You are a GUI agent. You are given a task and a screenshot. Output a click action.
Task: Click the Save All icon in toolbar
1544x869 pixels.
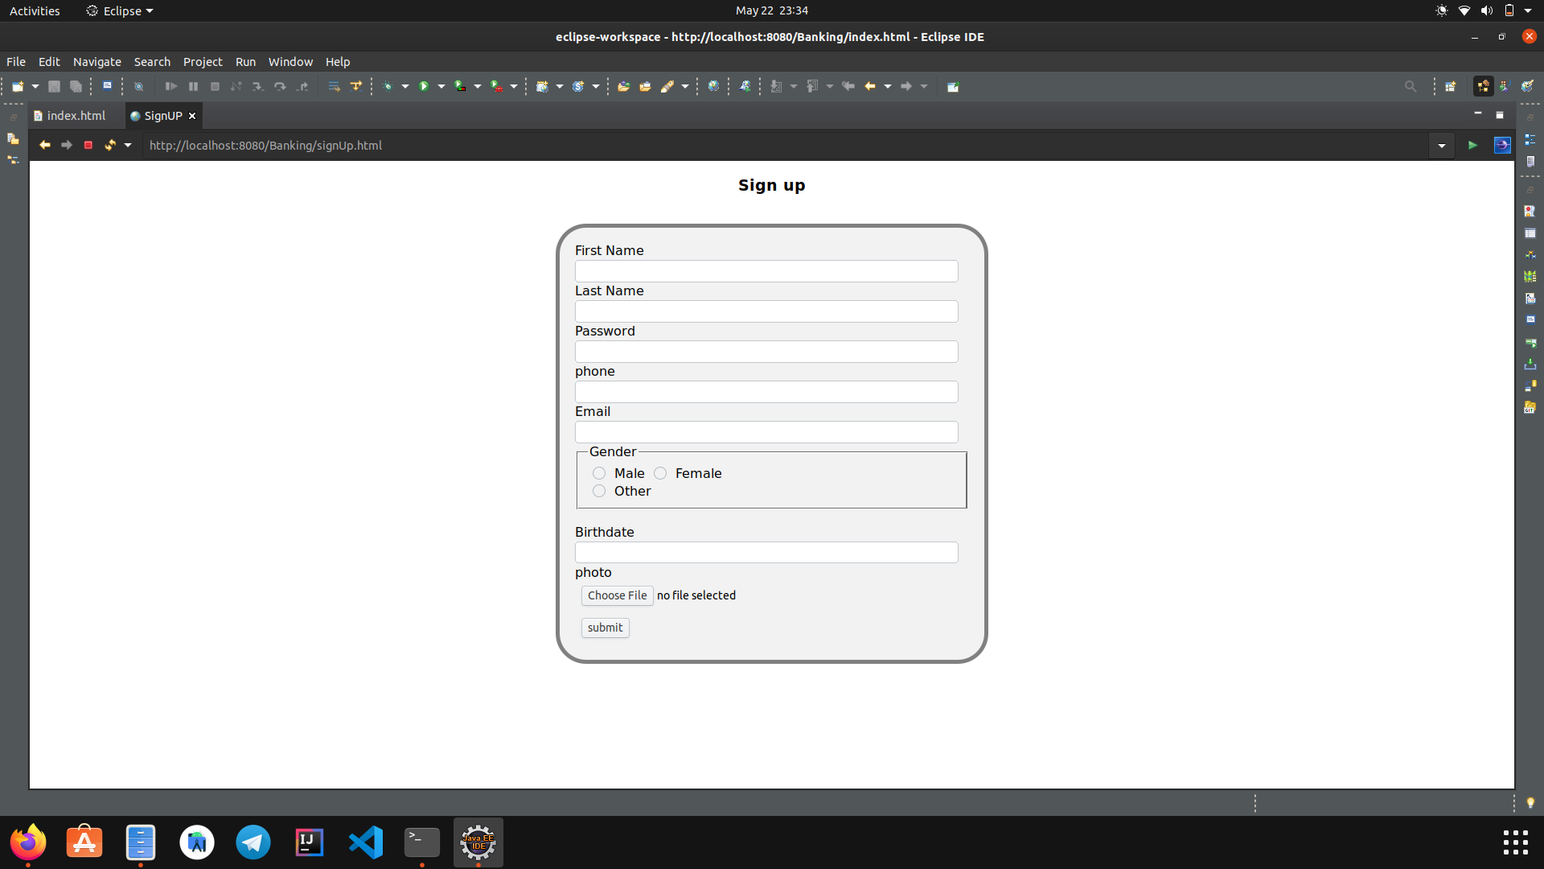(76, 86)
